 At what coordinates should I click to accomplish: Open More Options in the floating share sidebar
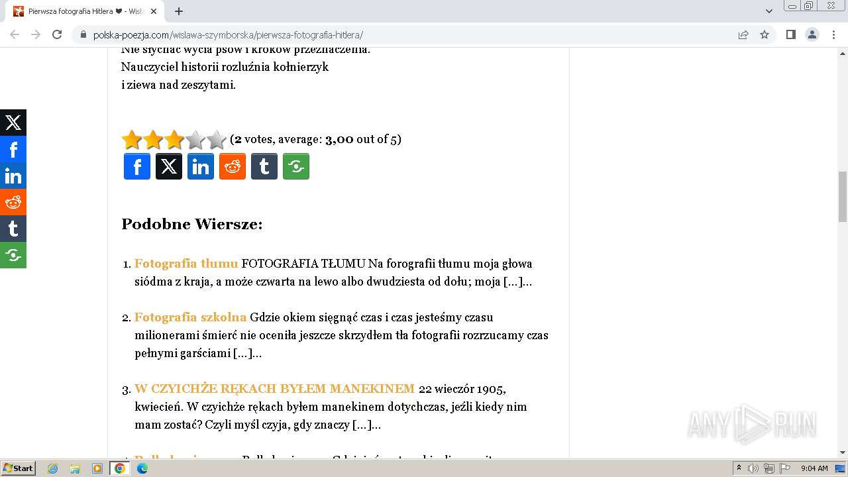13,255
